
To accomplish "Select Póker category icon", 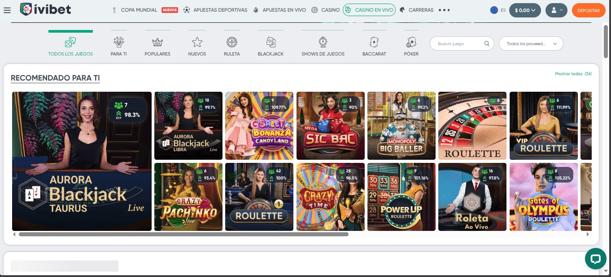I will point(411,42).
